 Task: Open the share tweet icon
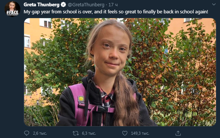coord(178,133)
